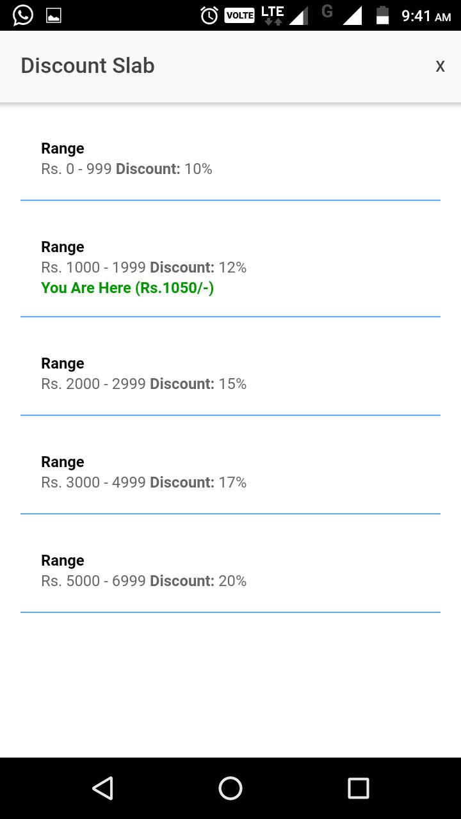The width and height of the screenshot is (461, 819).
Task: Tap the WhatsApp notification icon
Action: coord(23,15)
